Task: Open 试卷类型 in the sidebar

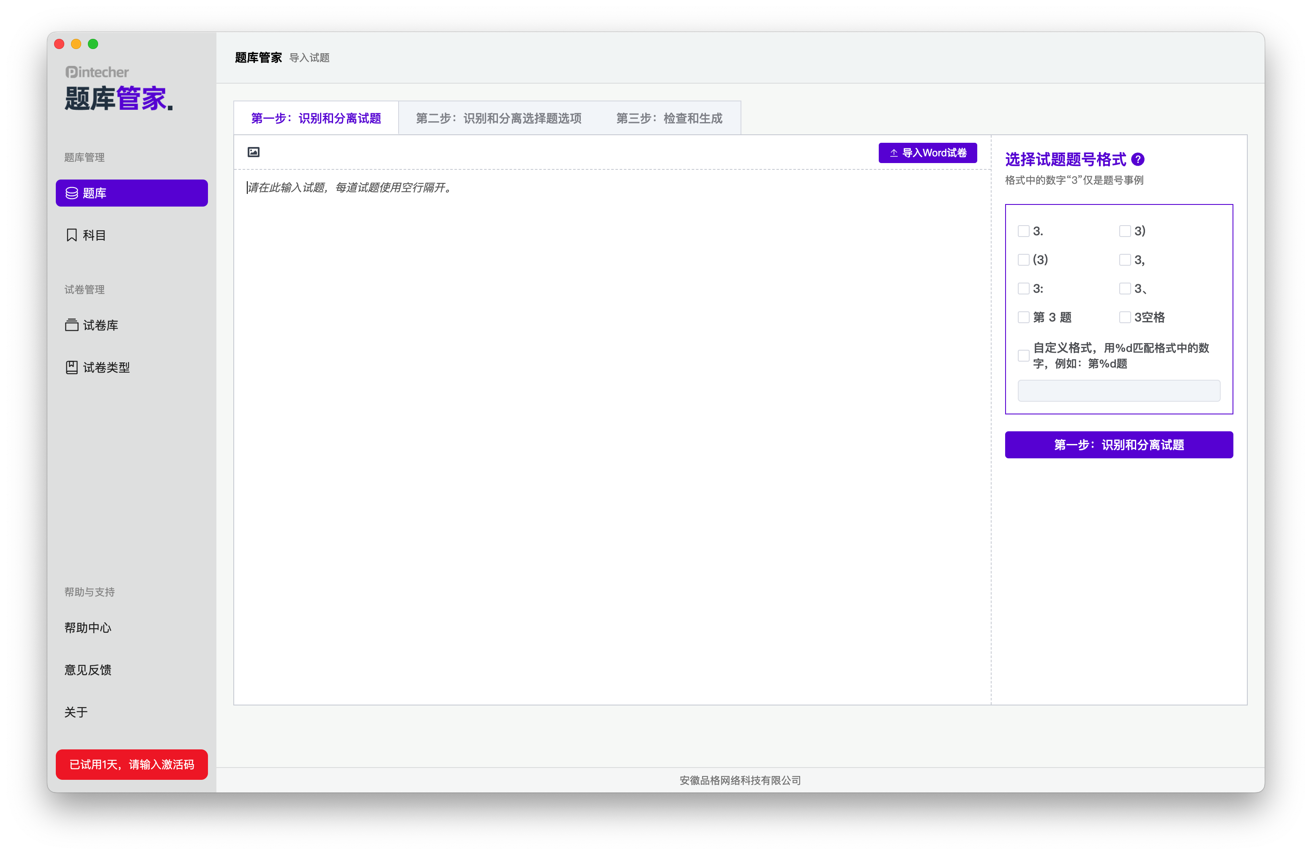Action: point(98,368)
